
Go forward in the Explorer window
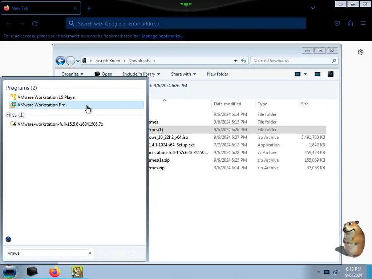70,61
